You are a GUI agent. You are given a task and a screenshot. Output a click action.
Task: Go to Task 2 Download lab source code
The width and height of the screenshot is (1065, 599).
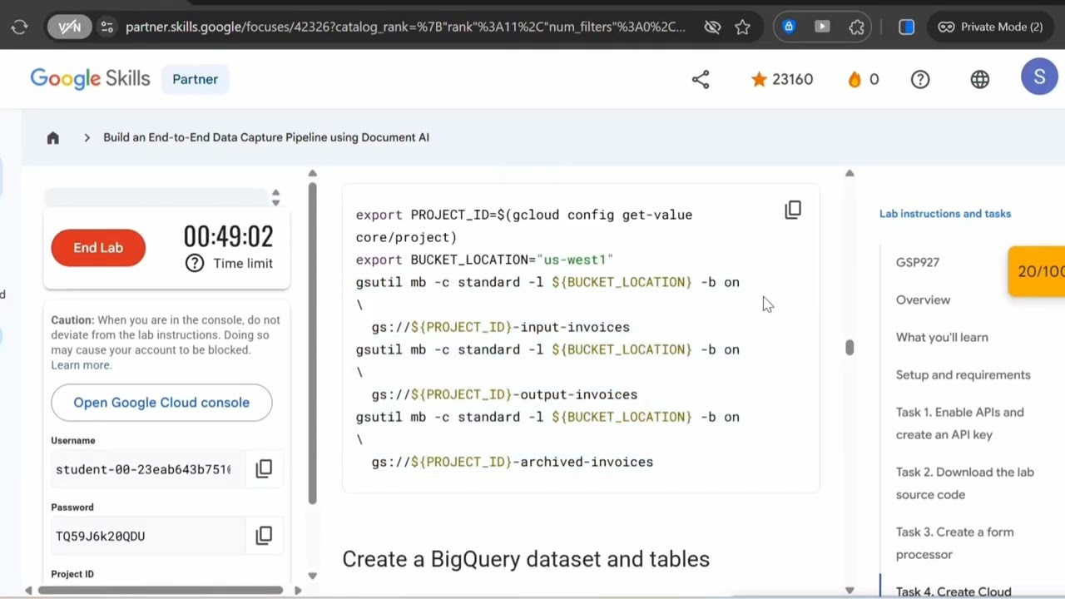click(x=965, y=483)
